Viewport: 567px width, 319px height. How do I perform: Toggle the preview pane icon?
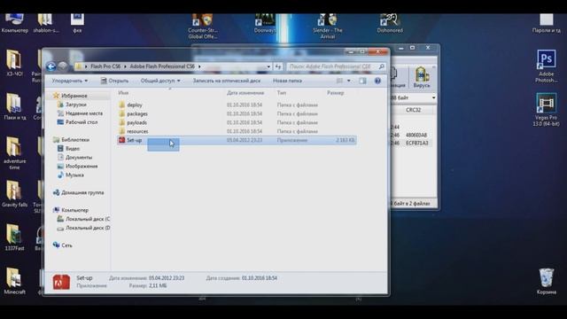tap(362, 81)
